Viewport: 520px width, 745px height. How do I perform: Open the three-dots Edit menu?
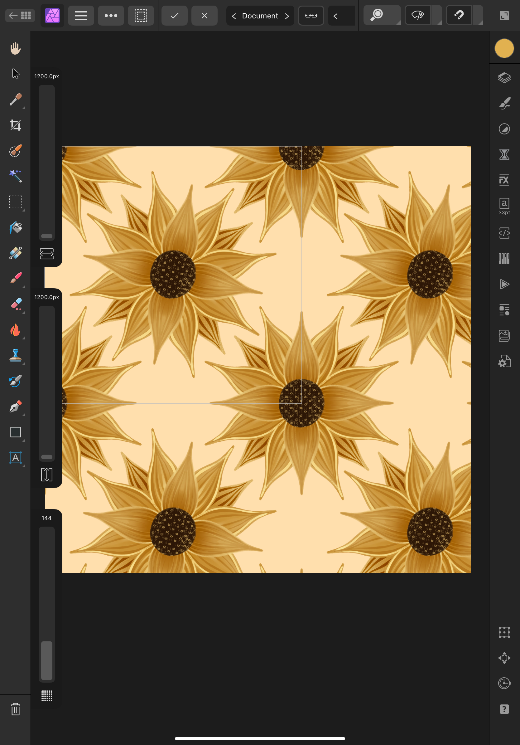coord(111,16)
